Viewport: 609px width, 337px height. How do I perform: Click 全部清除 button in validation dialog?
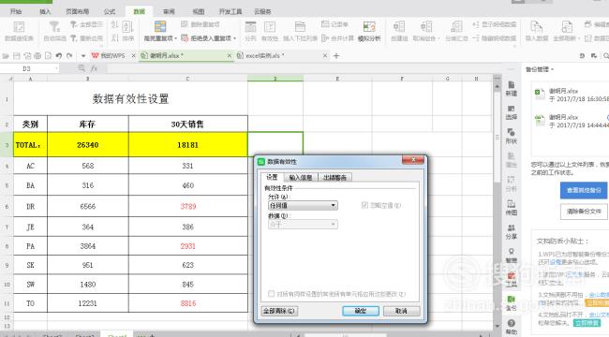tap(279, 311)
